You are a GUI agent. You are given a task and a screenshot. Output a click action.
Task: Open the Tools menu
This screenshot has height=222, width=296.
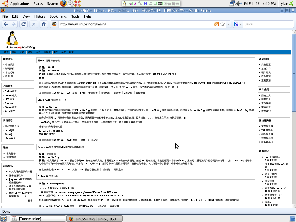coord(75,16)
